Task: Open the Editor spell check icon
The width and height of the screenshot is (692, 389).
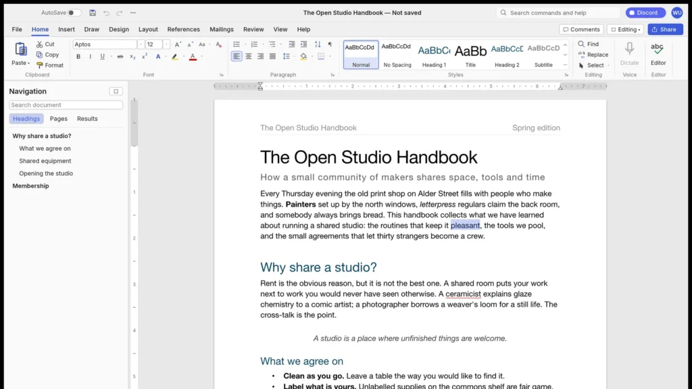Action: click(x=658, y=49)
